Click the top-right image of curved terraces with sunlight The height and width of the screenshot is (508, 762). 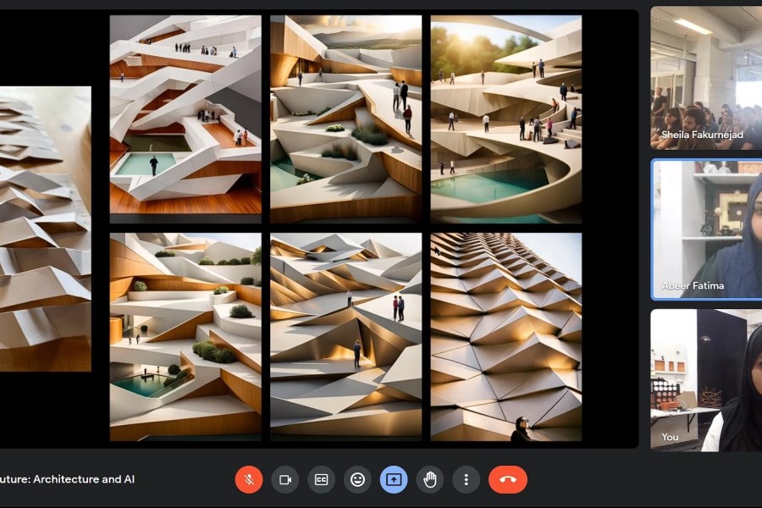(505, 119)
